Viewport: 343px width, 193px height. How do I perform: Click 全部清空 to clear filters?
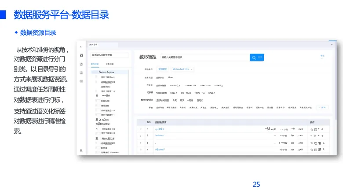pyautogui.click(x=162, y=69)
